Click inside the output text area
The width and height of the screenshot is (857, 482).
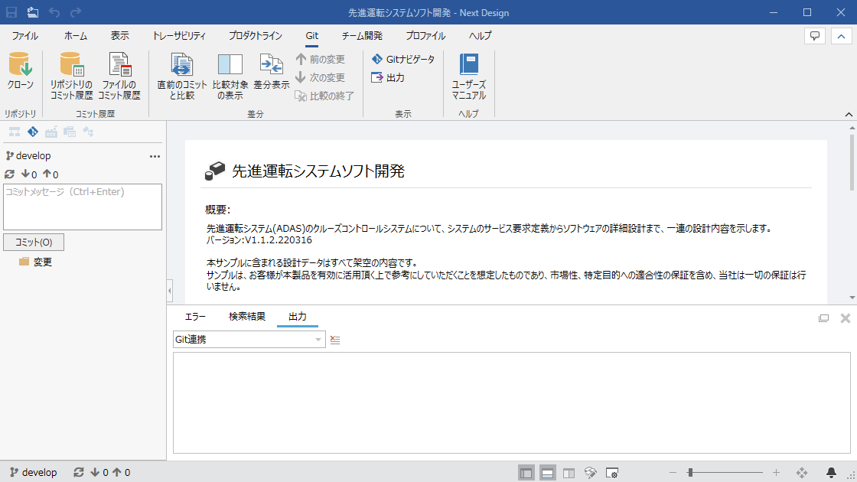[512, 402]
